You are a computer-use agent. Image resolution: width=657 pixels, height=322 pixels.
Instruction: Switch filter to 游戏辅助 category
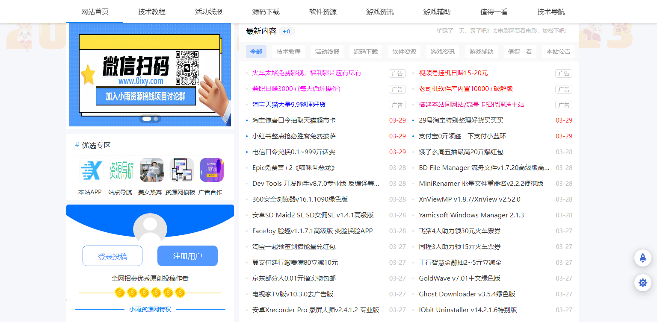[x=481, y=51]
